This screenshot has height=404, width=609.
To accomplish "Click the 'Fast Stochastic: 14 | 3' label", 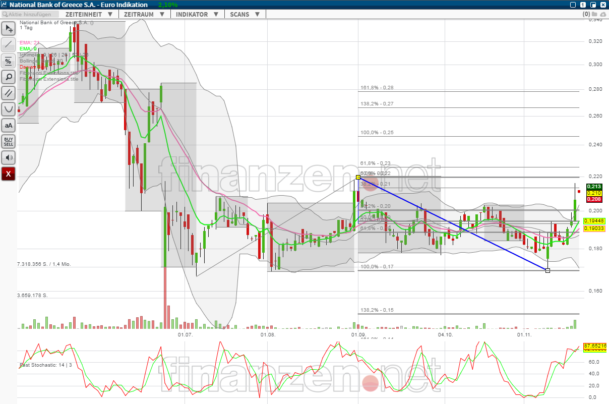I will (x=45, y=365).
